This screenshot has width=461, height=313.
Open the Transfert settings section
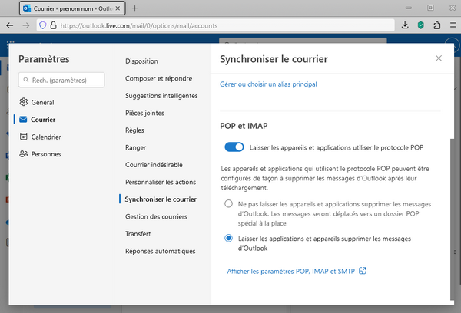point(137,233)
